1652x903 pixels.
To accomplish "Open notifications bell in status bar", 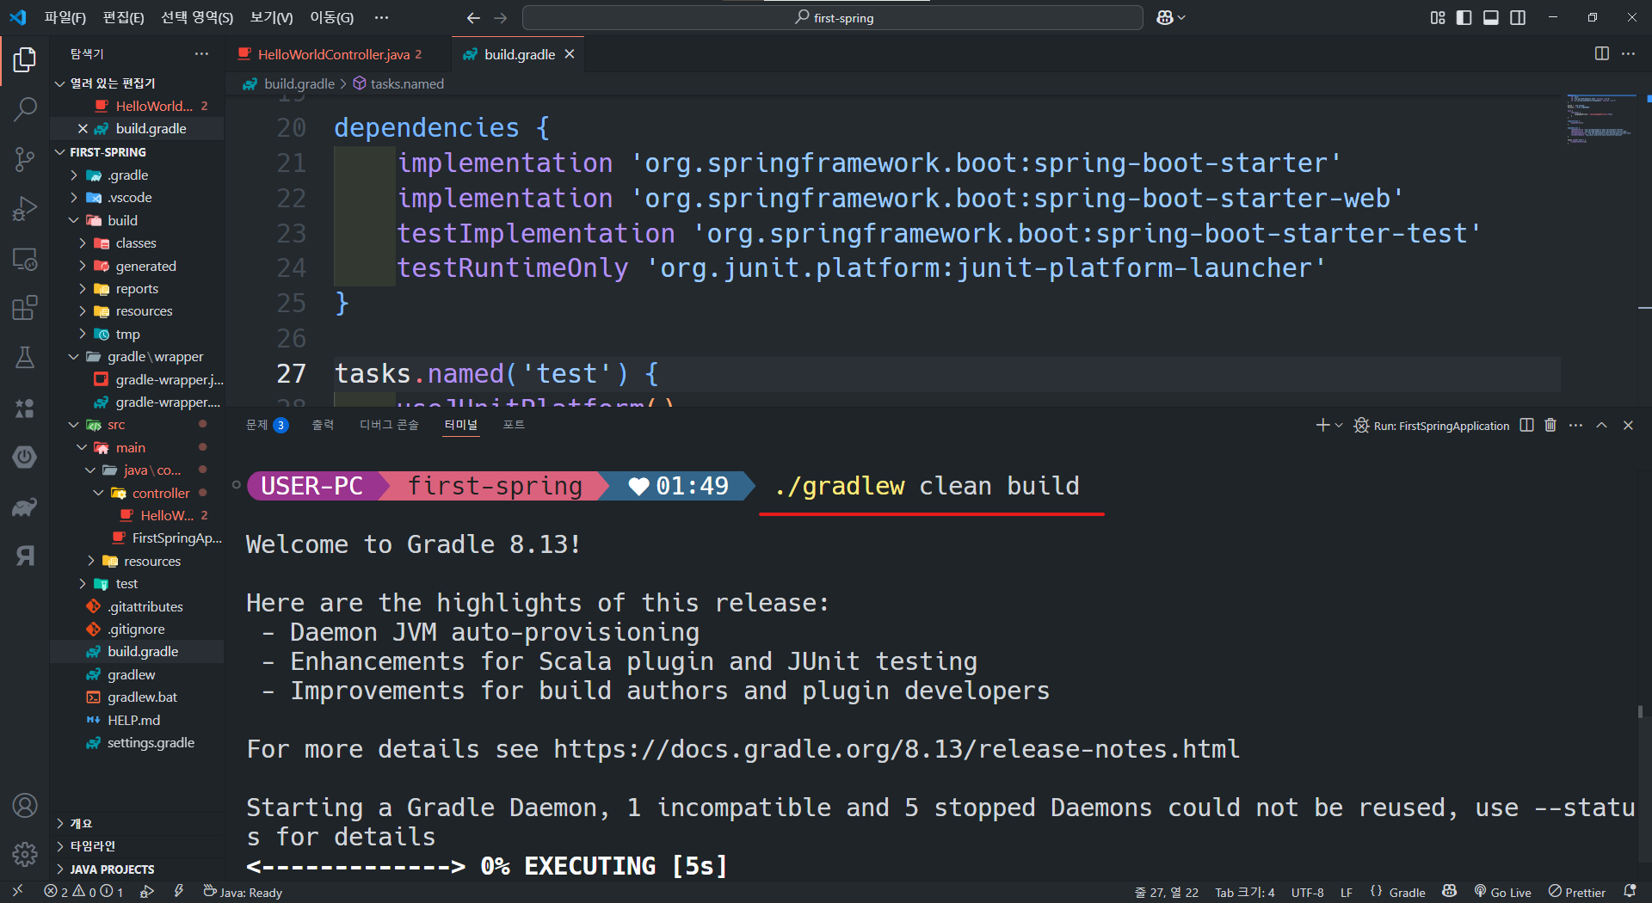I will [1629, 892].
